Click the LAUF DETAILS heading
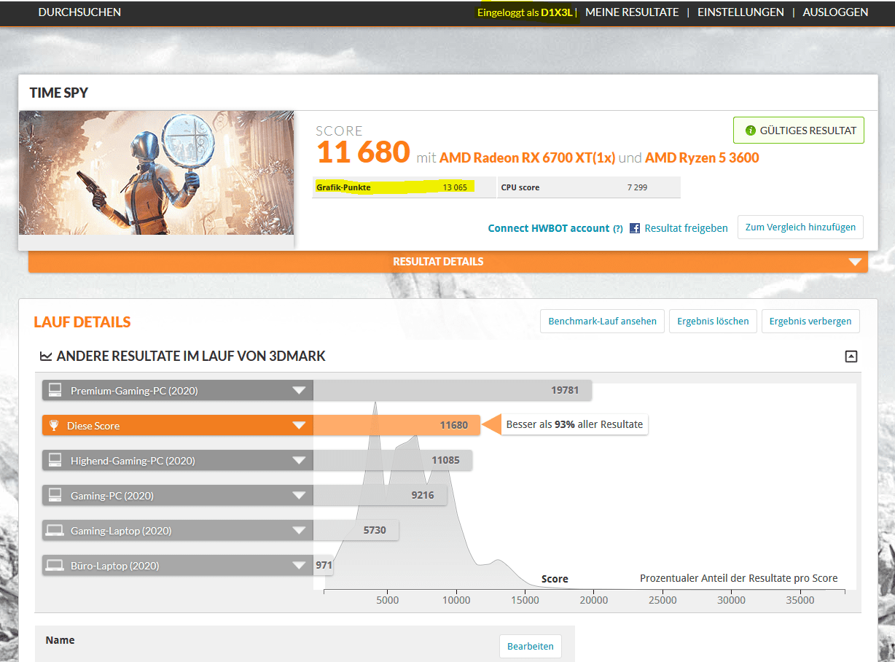Image resolution: width=895 pixels, height=662 pixels. (x=82, y=322)
